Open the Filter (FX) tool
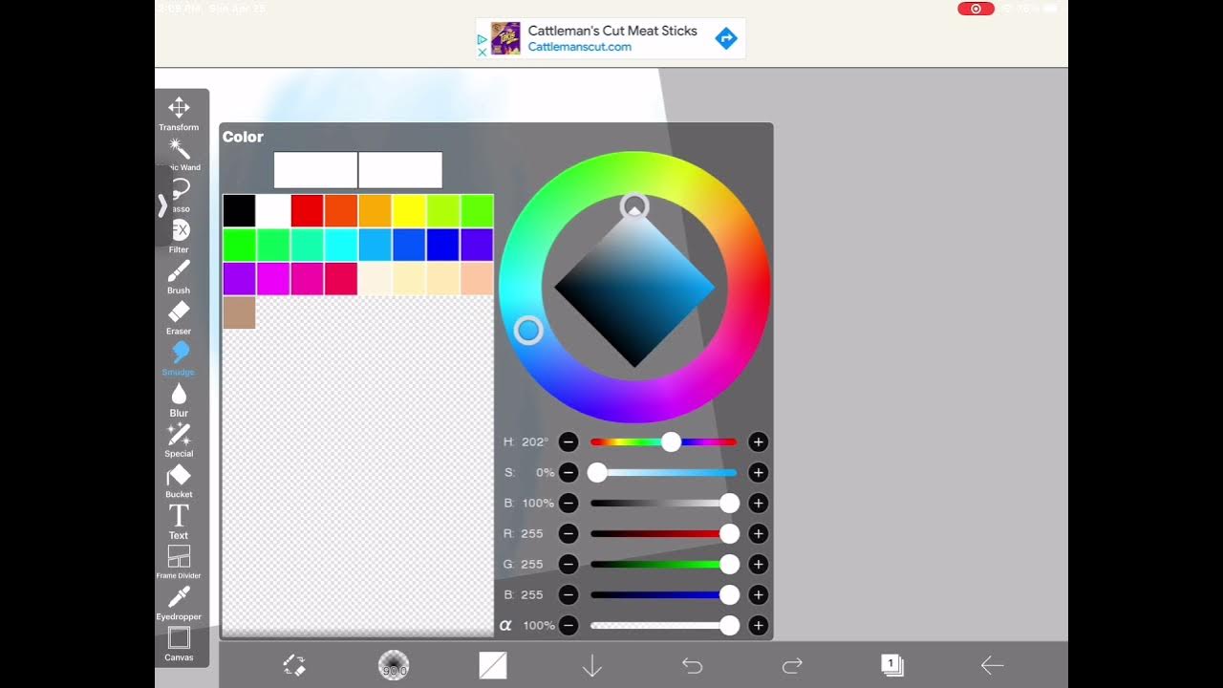 [179, 235]
